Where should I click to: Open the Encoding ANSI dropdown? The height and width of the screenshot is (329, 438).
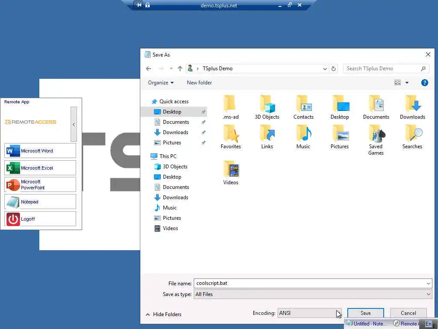[310, 313]
